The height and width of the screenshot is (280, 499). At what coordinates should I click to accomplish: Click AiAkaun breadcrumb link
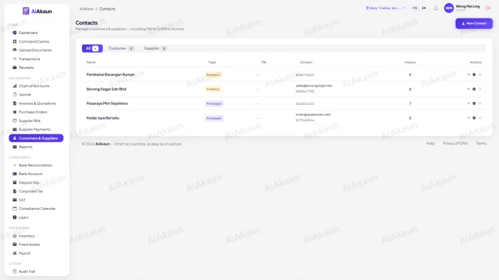click(x=86, y=9)
